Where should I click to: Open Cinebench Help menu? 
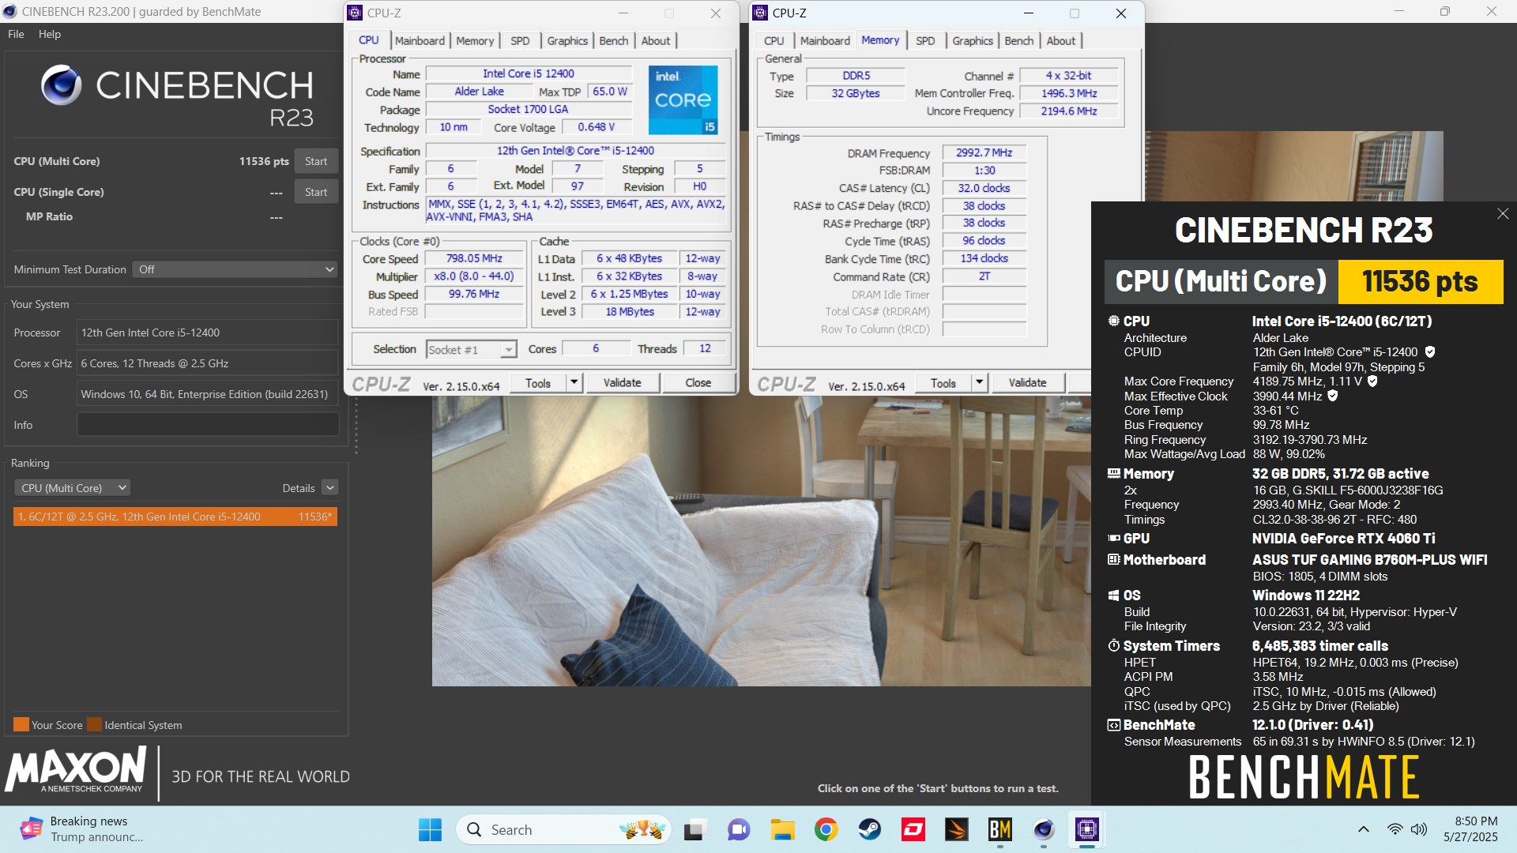coord(50,34)
